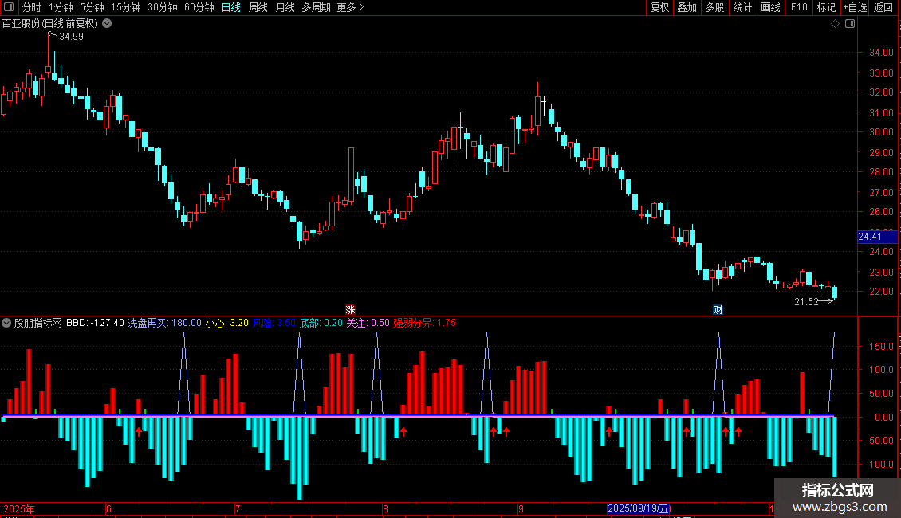The width and height of the screenshot is (901, 518).
Task: Click the 复权 button
Action: point(659,7)
